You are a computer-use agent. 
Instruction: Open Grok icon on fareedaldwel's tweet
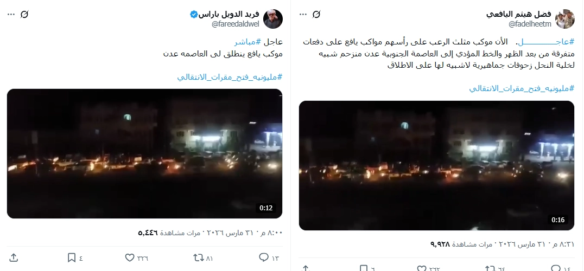tap(24, 15)
